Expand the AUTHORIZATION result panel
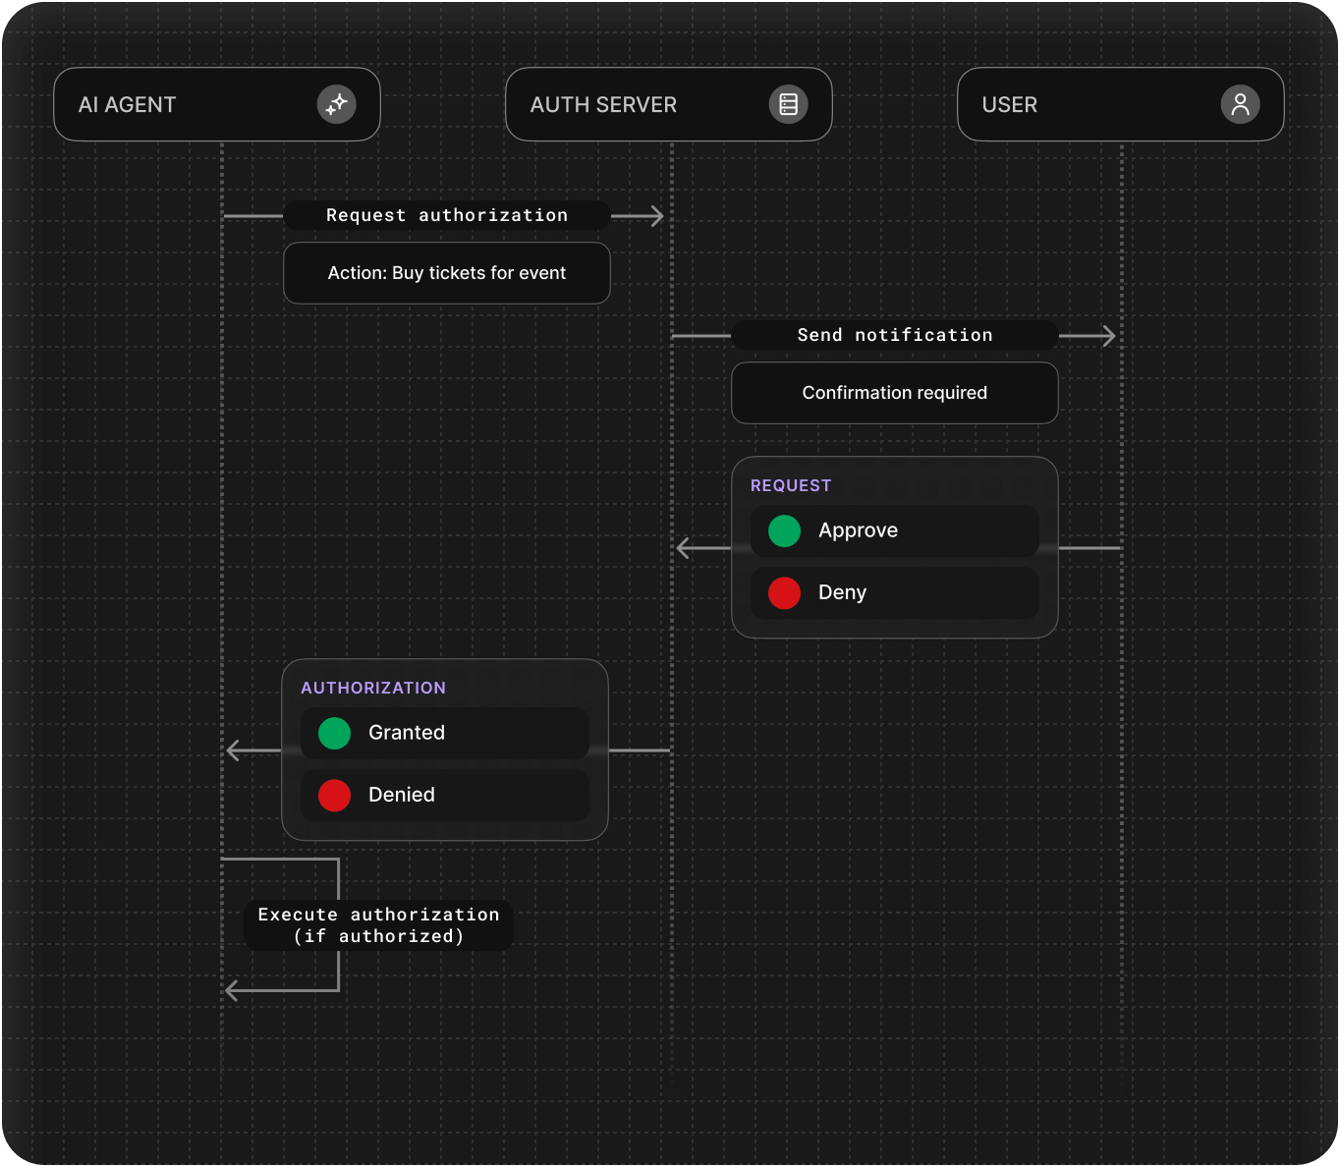Image resolution: width=1340 pixels, height=1167 pixels. (374, 688)
